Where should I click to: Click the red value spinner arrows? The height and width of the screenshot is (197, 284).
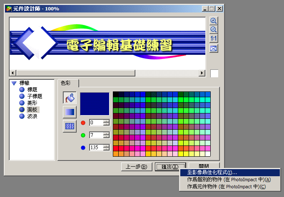tap(106, 123)
